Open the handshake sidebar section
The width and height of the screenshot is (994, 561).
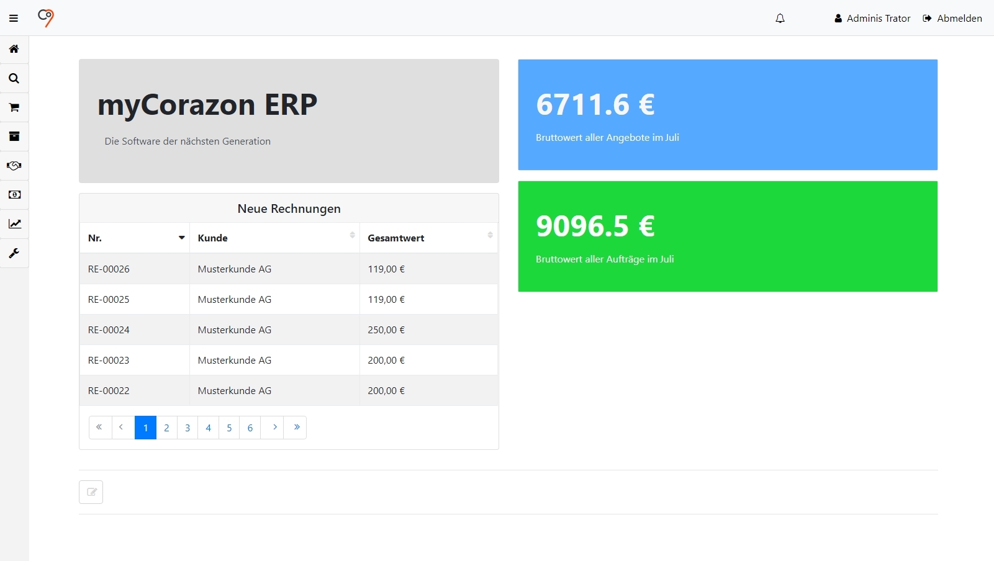[x=14, y=166]
